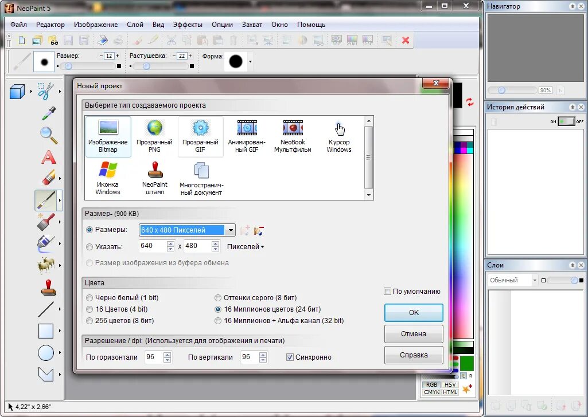This screenshot has height=417, width=588.
Task: Open the Редактор menu
Action: pos(50,25)
